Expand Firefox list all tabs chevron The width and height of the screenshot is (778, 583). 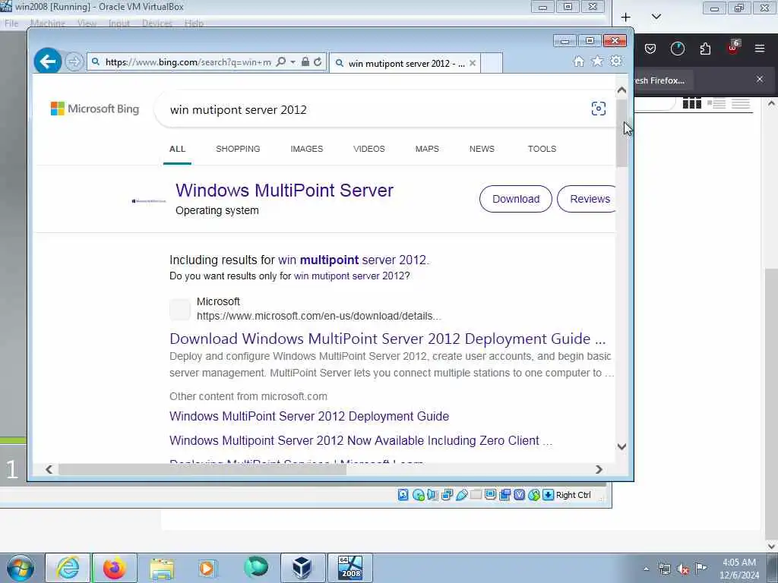point(656,17)
